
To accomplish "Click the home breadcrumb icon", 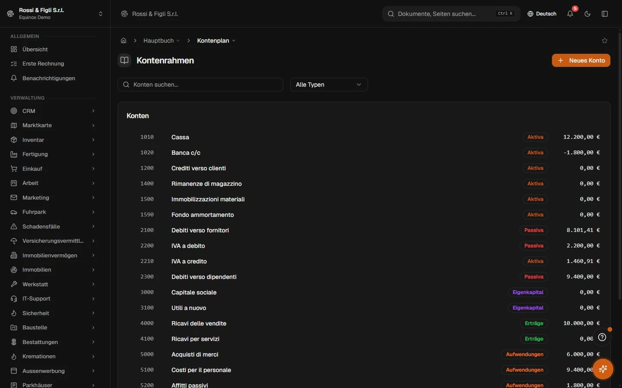I will pos(124,41).
